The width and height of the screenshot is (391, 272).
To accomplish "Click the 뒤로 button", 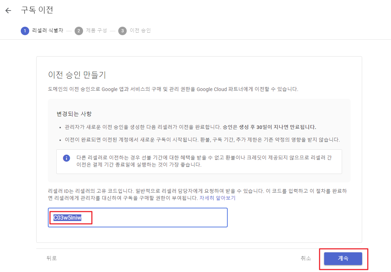I will 52,258.
